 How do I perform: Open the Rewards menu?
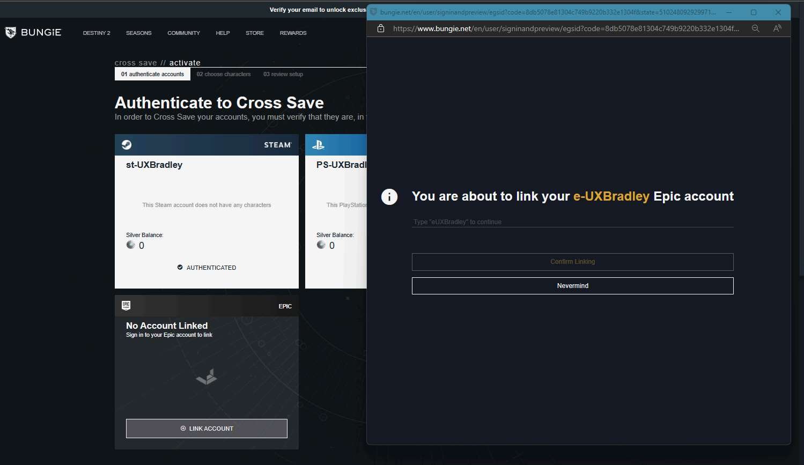(x=293, y=33)
